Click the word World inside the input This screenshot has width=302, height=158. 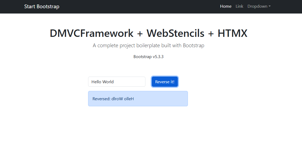pos(108,82)
